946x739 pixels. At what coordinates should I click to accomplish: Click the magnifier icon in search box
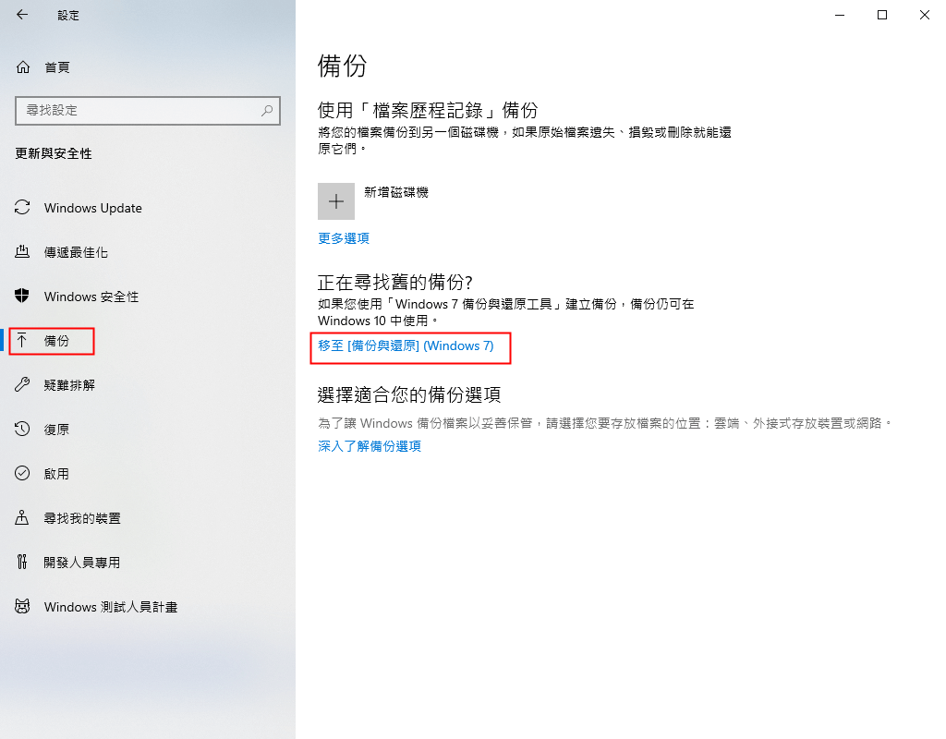click(x=267, y=111)
